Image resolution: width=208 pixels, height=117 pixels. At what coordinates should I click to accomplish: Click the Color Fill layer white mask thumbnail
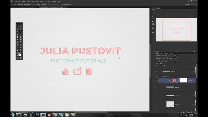pos(183,80)
